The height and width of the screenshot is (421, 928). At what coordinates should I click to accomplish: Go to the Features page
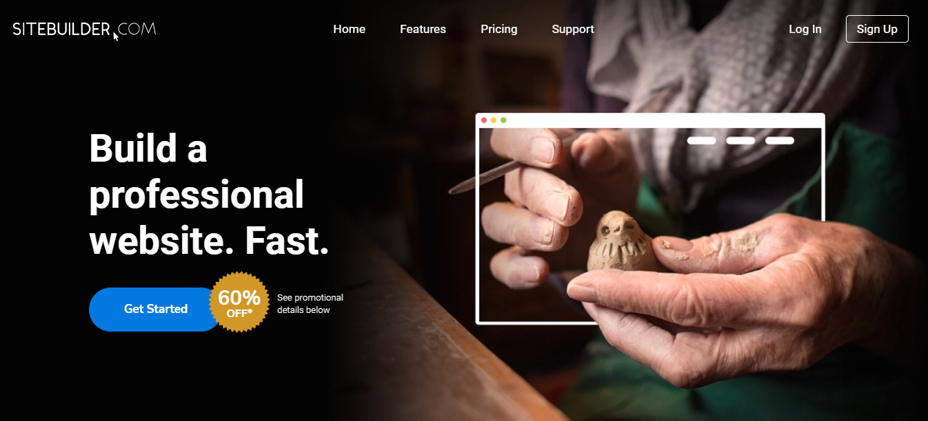[423, 29]
